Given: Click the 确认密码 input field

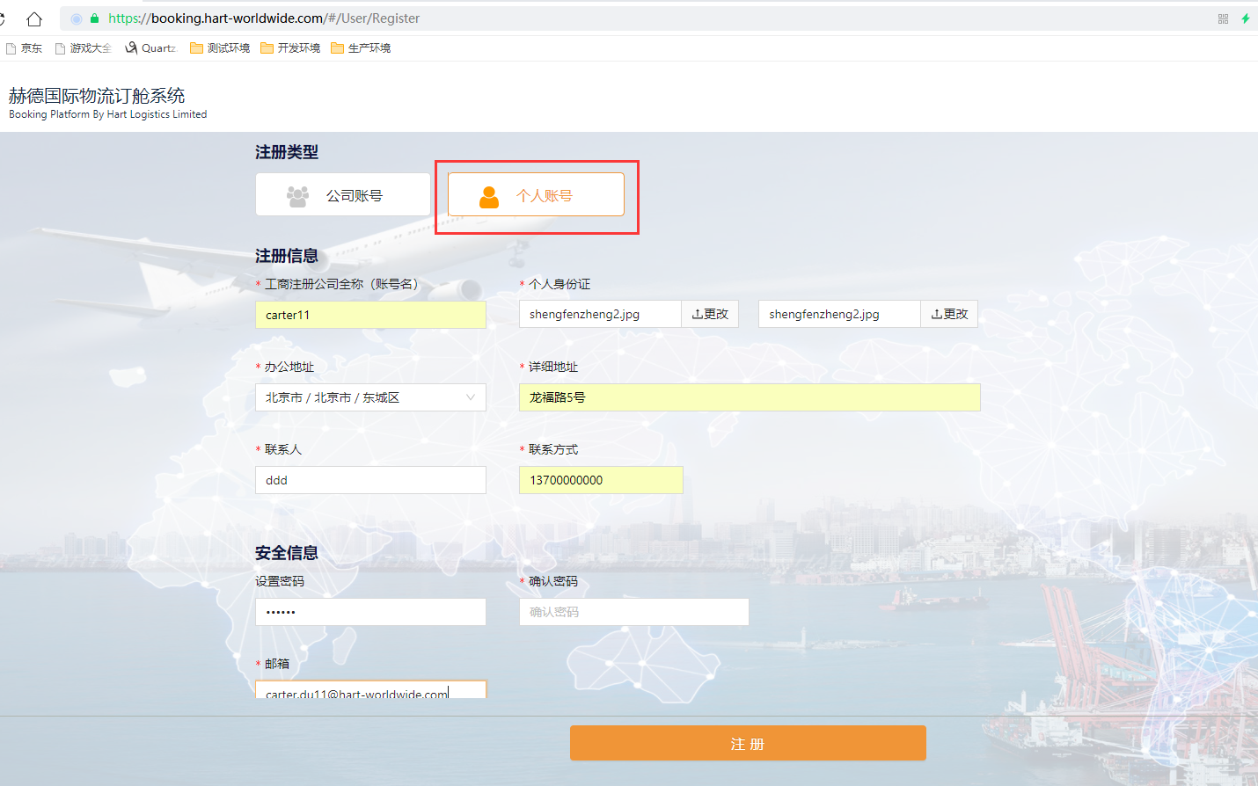Looking at the screenshot, I should [633, 612].
